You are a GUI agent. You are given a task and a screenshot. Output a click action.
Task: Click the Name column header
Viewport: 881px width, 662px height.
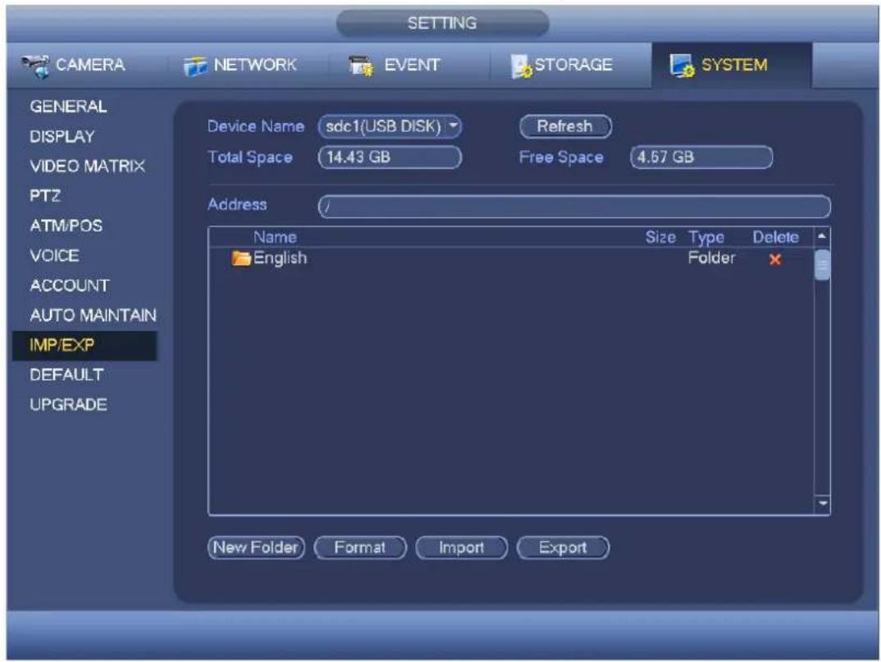[x=275, y=237]
